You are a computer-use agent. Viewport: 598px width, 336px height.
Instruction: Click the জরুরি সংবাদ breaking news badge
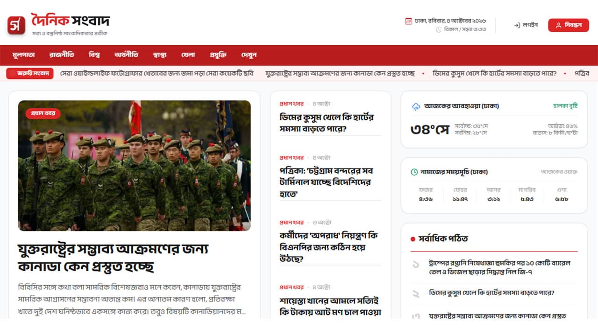(x=30, y=73)
